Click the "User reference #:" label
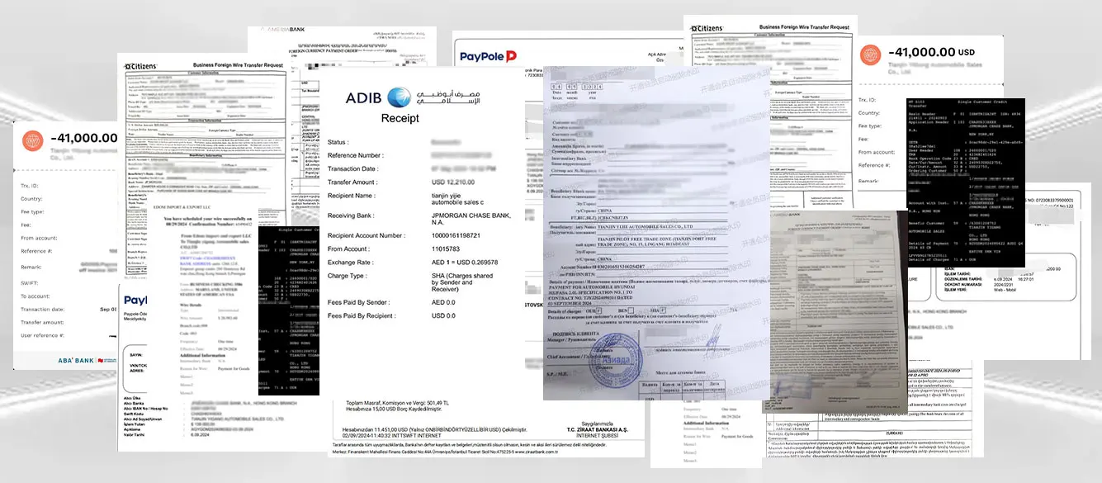1102x483 pixels. (x=42, y=335)
